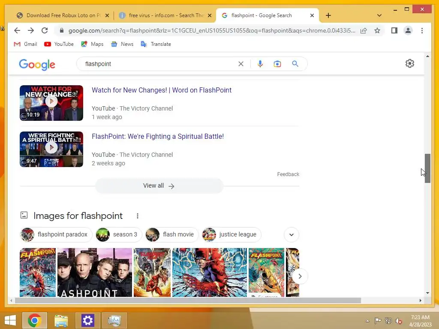Open a new tab with plus button

[328, 15]
